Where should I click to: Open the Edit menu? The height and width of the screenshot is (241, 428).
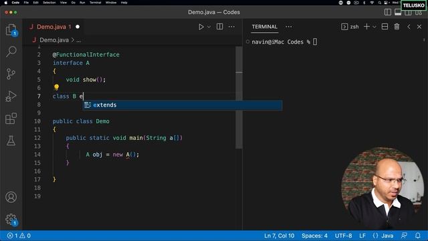point(35,3)
